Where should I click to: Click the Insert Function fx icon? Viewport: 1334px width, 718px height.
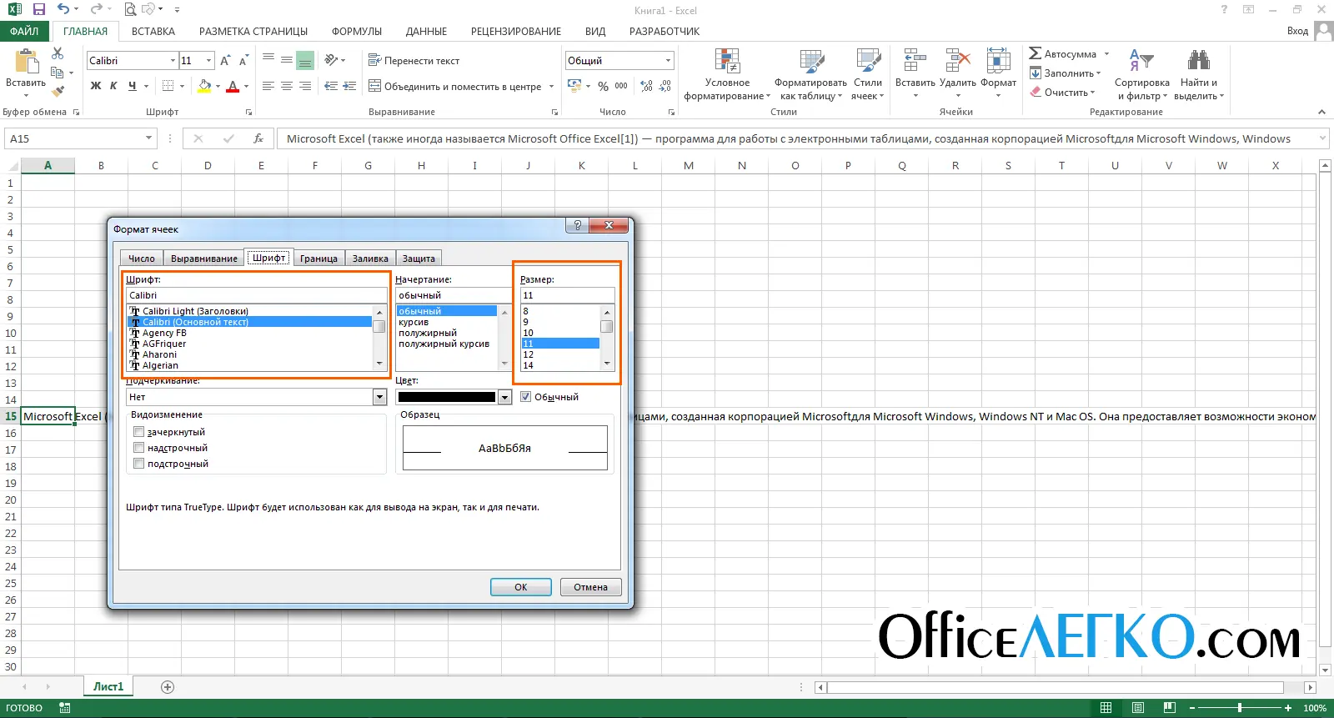pyautogui.click(x=258, y=138)
